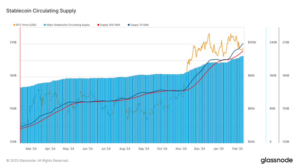
Task: Click the red Supply 30D SMA legend dot
Action: point(98,25)
